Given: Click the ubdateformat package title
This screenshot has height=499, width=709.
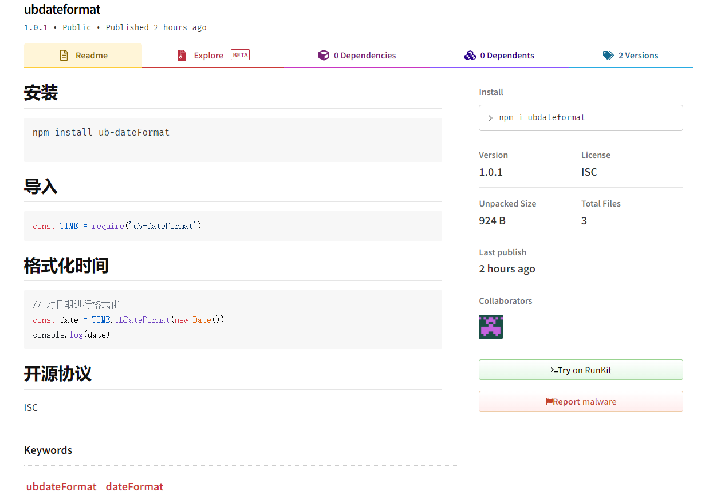Looking at the screenshot, I should click(62, 9).
